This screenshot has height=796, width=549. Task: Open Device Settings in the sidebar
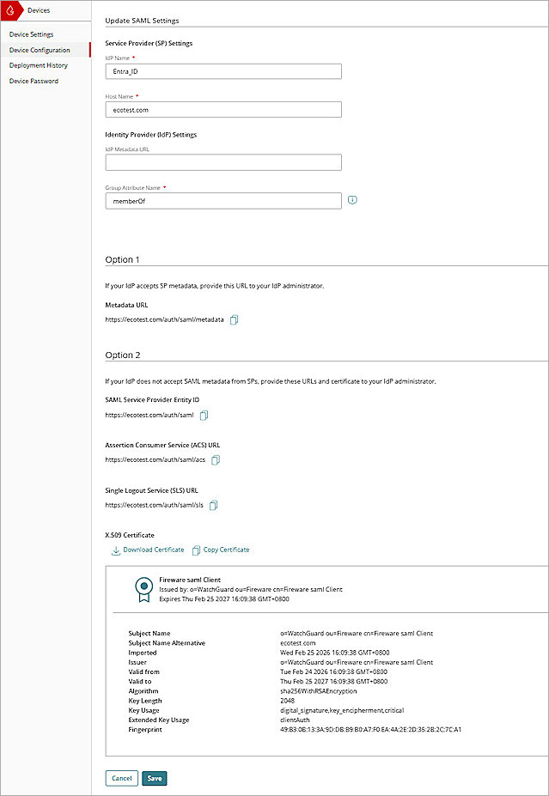(34, 34)
